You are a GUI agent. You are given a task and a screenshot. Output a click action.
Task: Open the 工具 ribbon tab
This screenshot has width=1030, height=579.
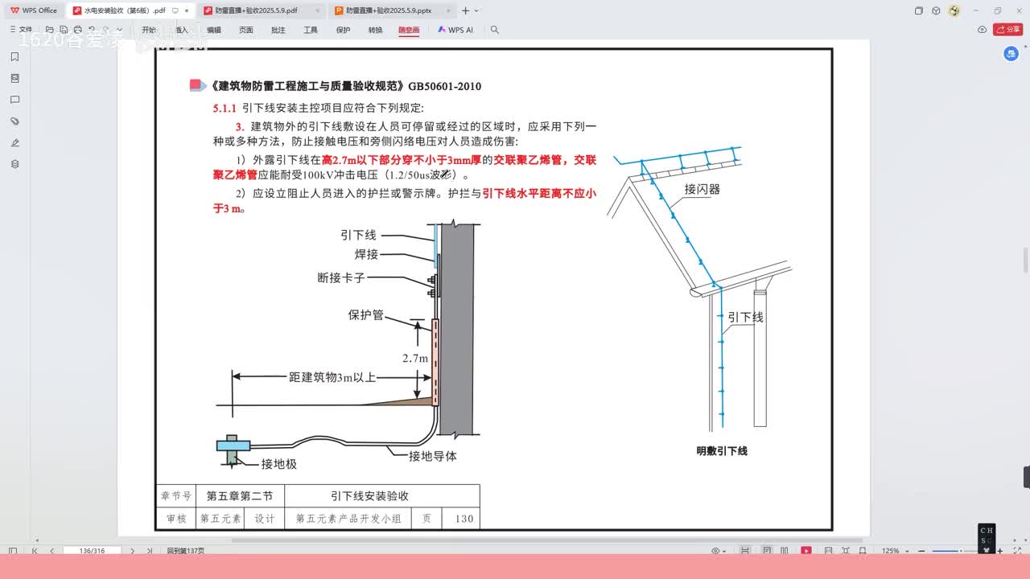[311, 30]
